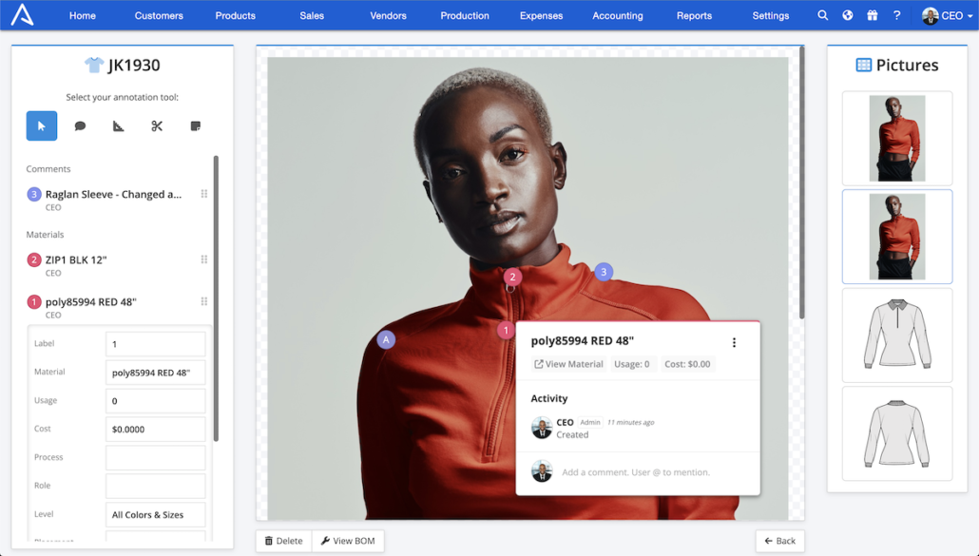Click the gift icon in the top bar
The width and height of the screenshot is (979, 556).
pos(873,15)
